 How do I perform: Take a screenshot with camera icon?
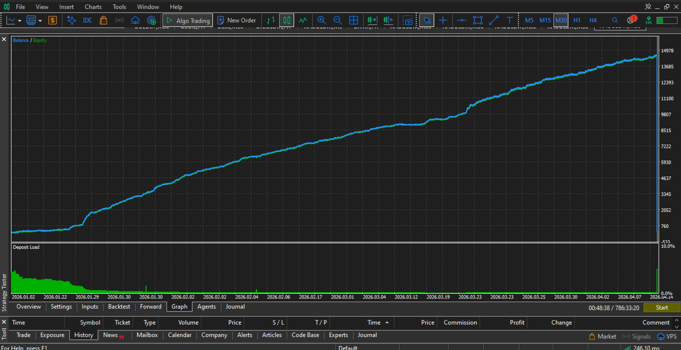pos(408,20)
